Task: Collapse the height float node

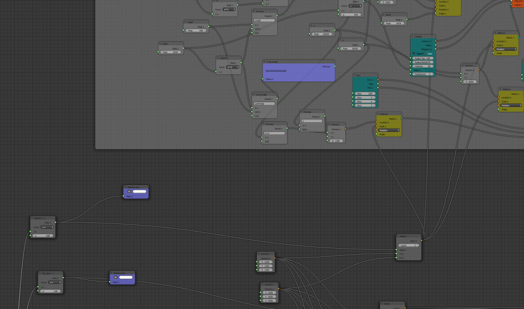Action: click(x=185, y=22)
